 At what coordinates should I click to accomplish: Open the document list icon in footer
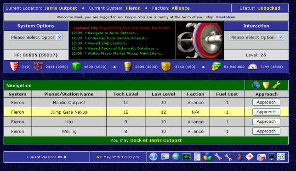pos(197,157)
